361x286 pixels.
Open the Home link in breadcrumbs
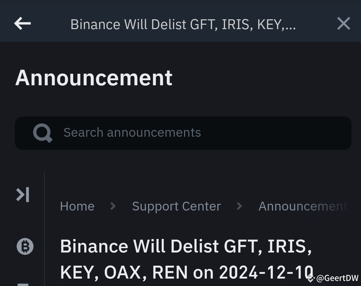[77, 206]
